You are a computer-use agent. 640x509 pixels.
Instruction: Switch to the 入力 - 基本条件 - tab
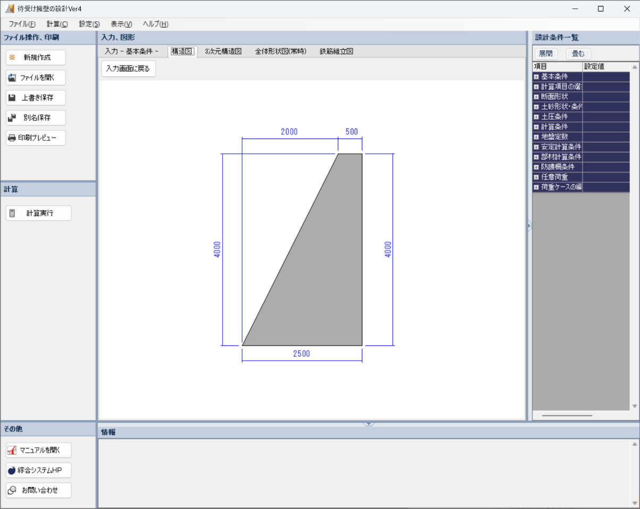coord(132,52)
